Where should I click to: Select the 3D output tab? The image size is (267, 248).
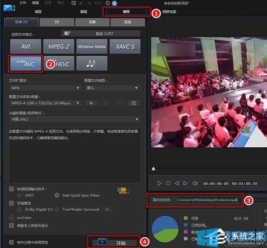(x=57, y=22)
